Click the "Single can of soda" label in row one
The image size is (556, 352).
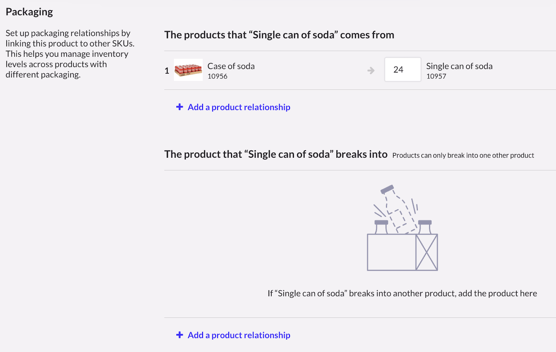coord(459,66)
